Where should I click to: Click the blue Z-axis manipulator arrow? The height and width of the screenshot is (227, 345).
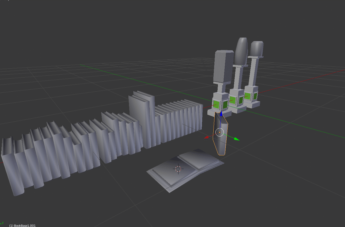221,114
